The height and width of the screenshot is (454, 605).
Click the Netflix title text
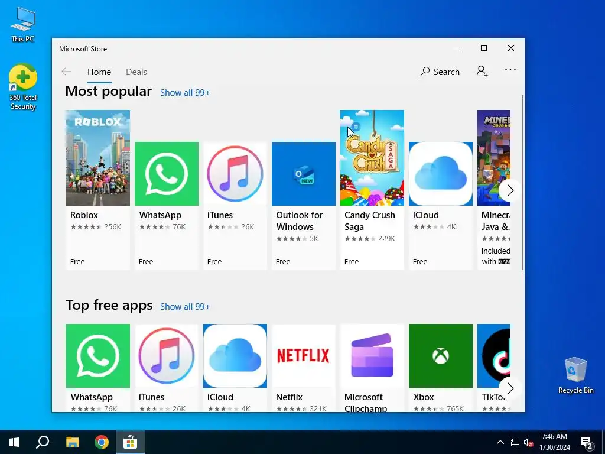(289, 397)
